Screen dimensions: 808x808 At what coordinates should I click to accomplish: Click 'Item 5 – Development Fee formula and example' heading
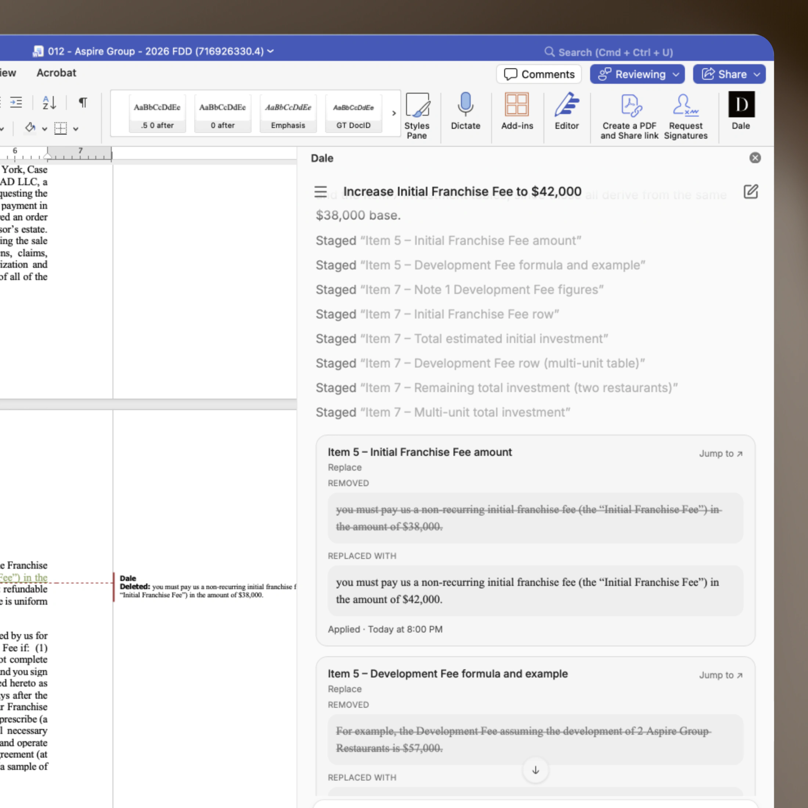pyautogui.click(x=447, y=674)
